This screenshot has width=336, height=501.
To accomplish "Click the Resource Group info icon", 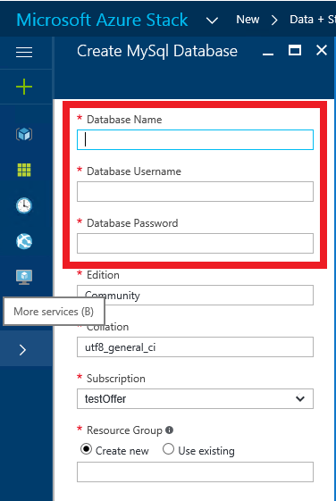I will pos(170,430).
